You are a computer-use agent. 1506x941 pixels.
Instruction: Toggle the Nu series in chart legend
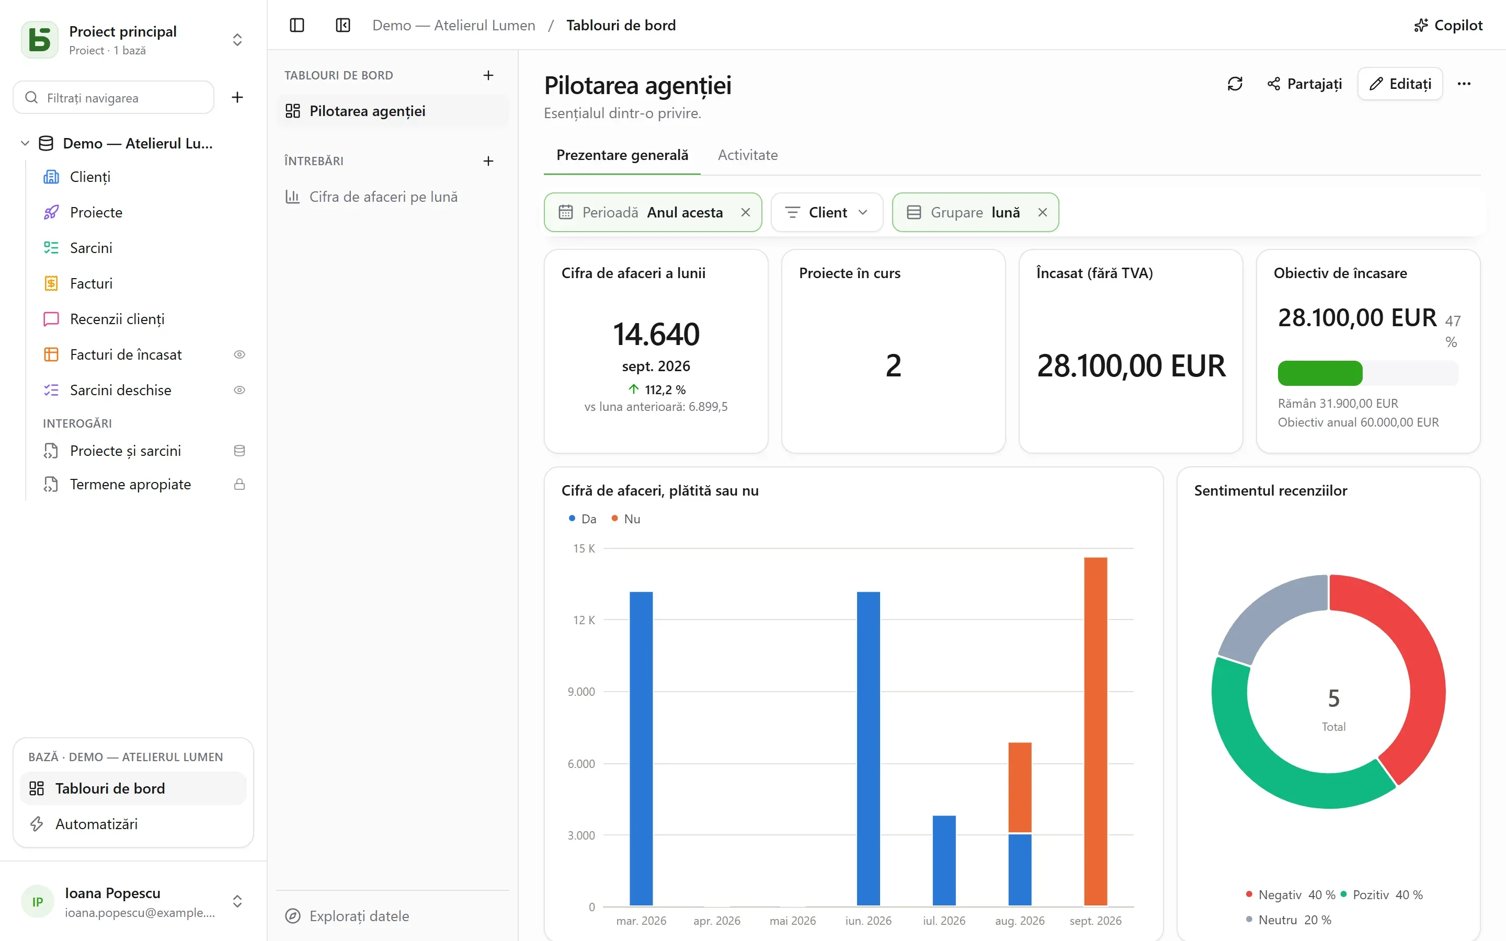click(625, 519)
